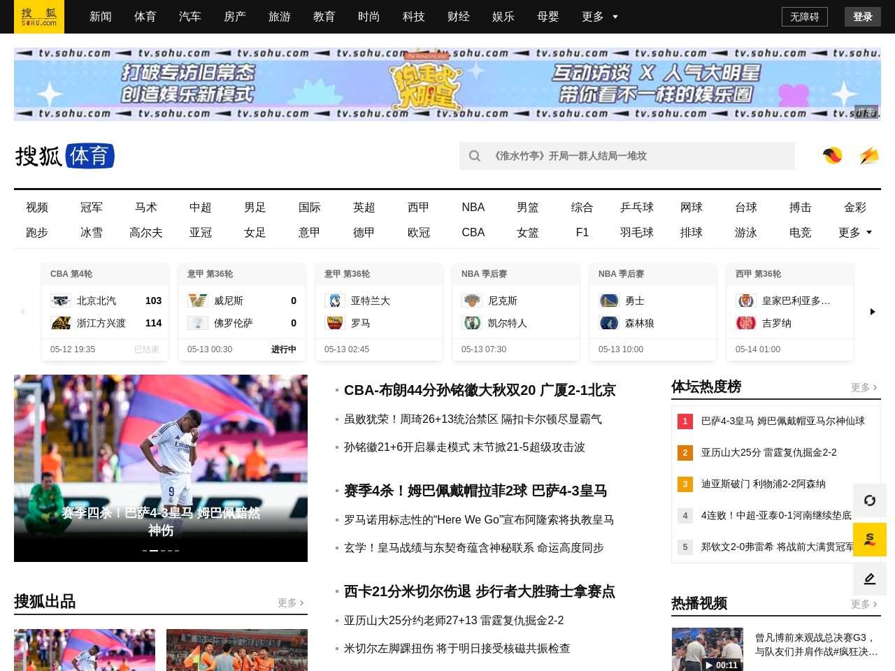Screen dimensions: 895x671
Task: Select 电竞 category tab
Action: (x=801, y=233)
